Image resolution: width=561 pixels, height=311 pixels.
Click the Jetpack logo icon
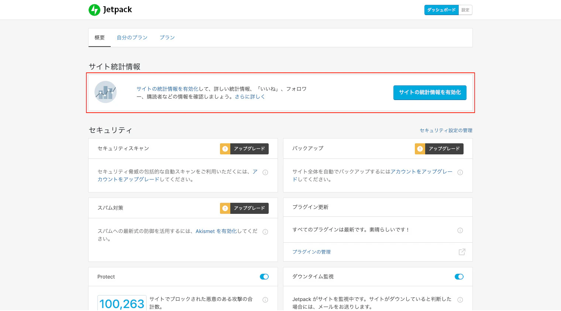(94, 10)
